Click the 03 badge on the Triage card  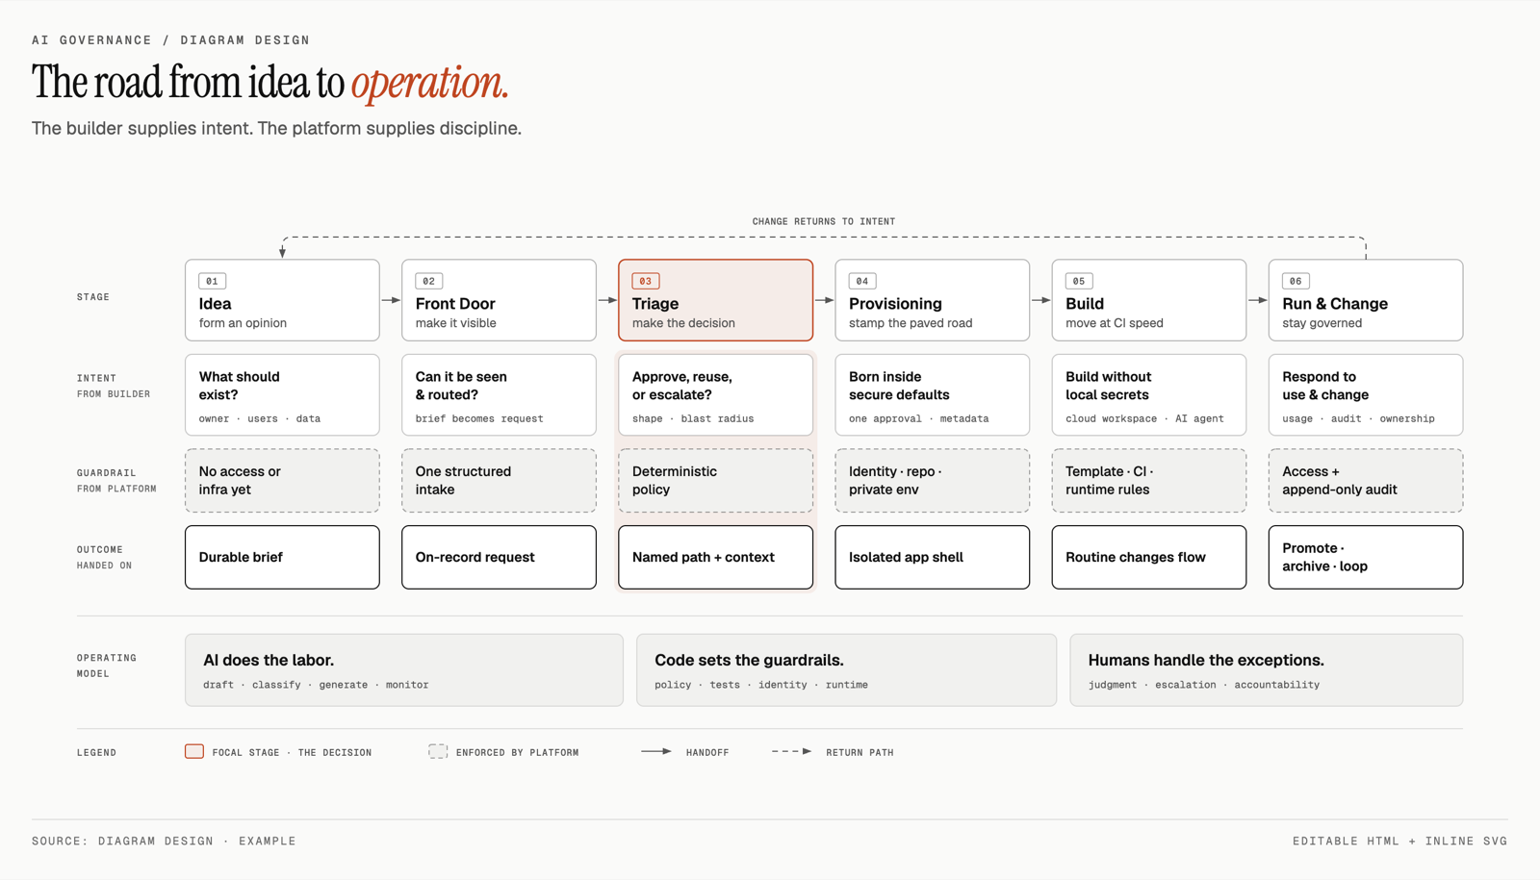tap(645, 281)
